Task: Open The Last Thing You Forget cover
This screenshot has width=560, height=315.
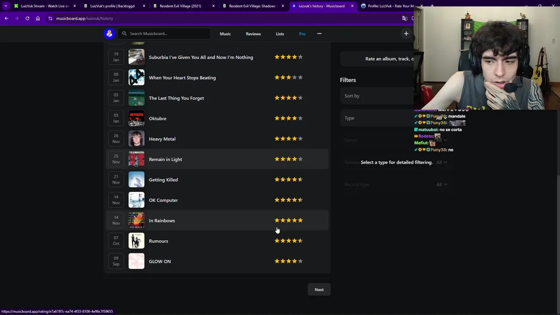Action: coord(136,98)
